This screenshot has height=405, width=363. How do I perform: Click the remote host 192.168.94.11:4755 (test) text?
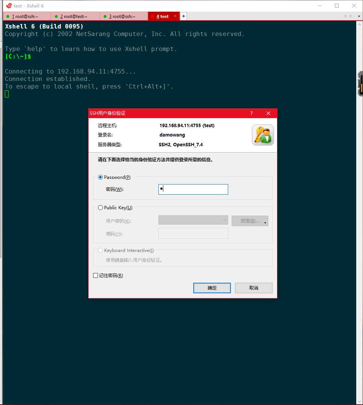pos(187,126)
